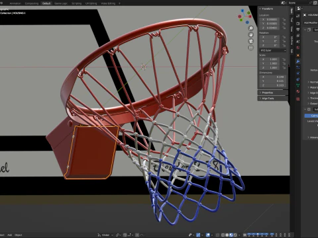Open the Scripting workspace tab
This screenshot has height=238, width=318.
(77, 3)
